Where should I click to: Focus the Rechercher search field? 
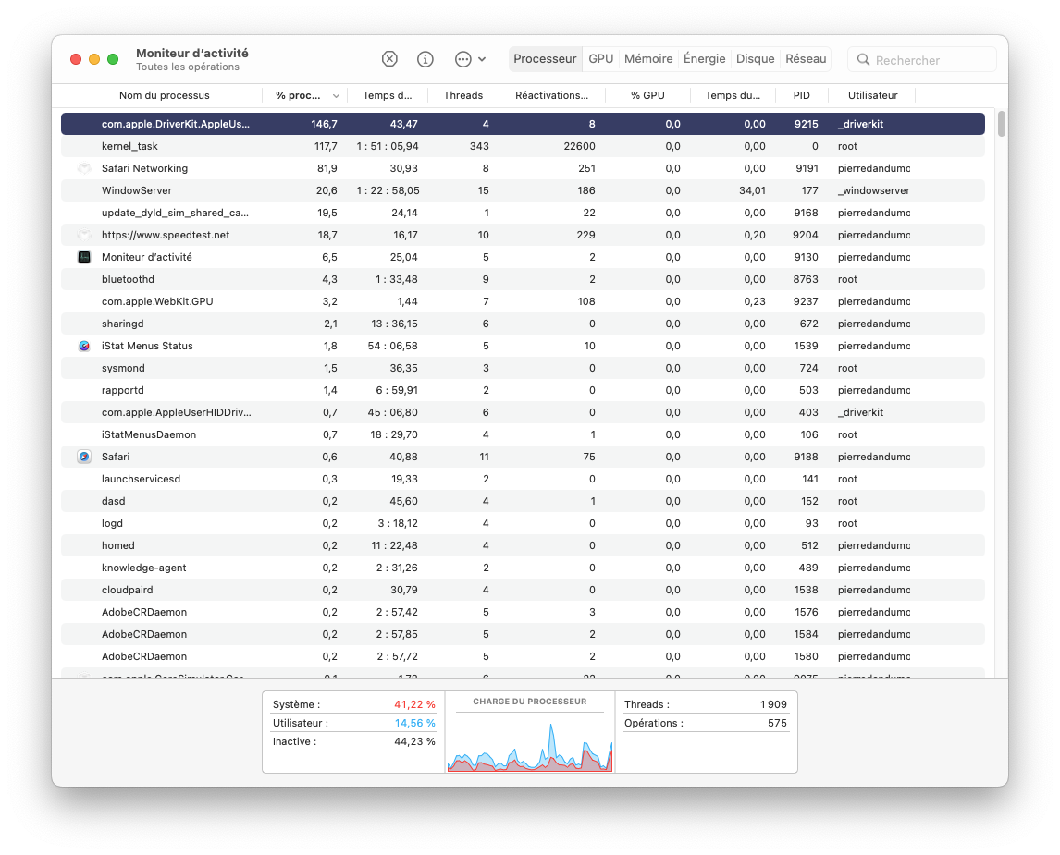click(x=922, y=60)
